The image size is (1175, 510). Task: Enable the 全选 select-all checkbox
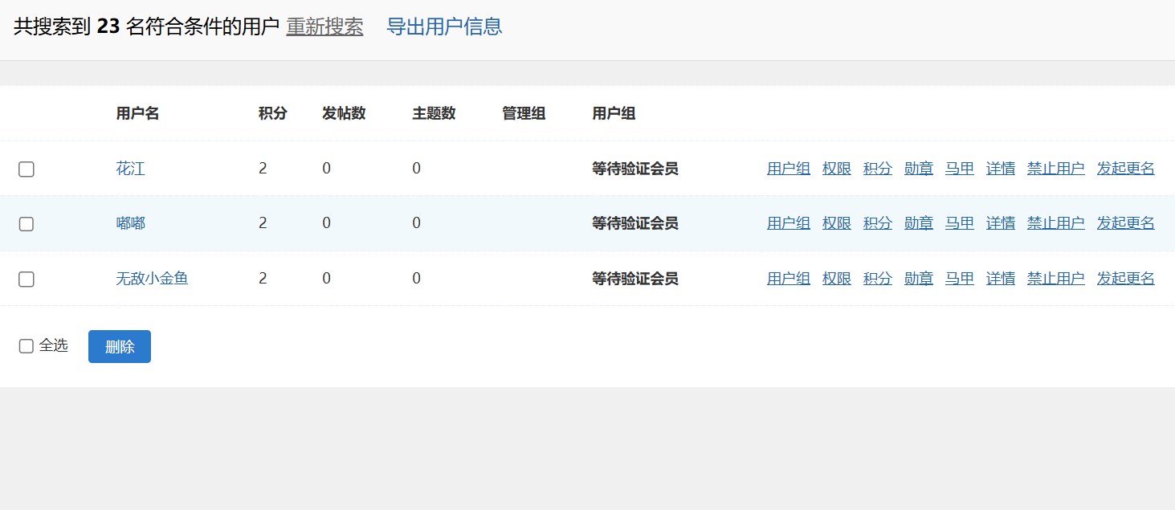(27, 346)
